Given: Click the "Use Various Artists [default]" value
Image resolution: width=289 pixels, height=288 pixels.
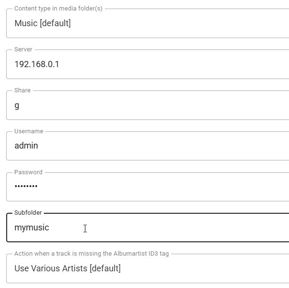Looking at the screenshot, I should coord(67,268).
